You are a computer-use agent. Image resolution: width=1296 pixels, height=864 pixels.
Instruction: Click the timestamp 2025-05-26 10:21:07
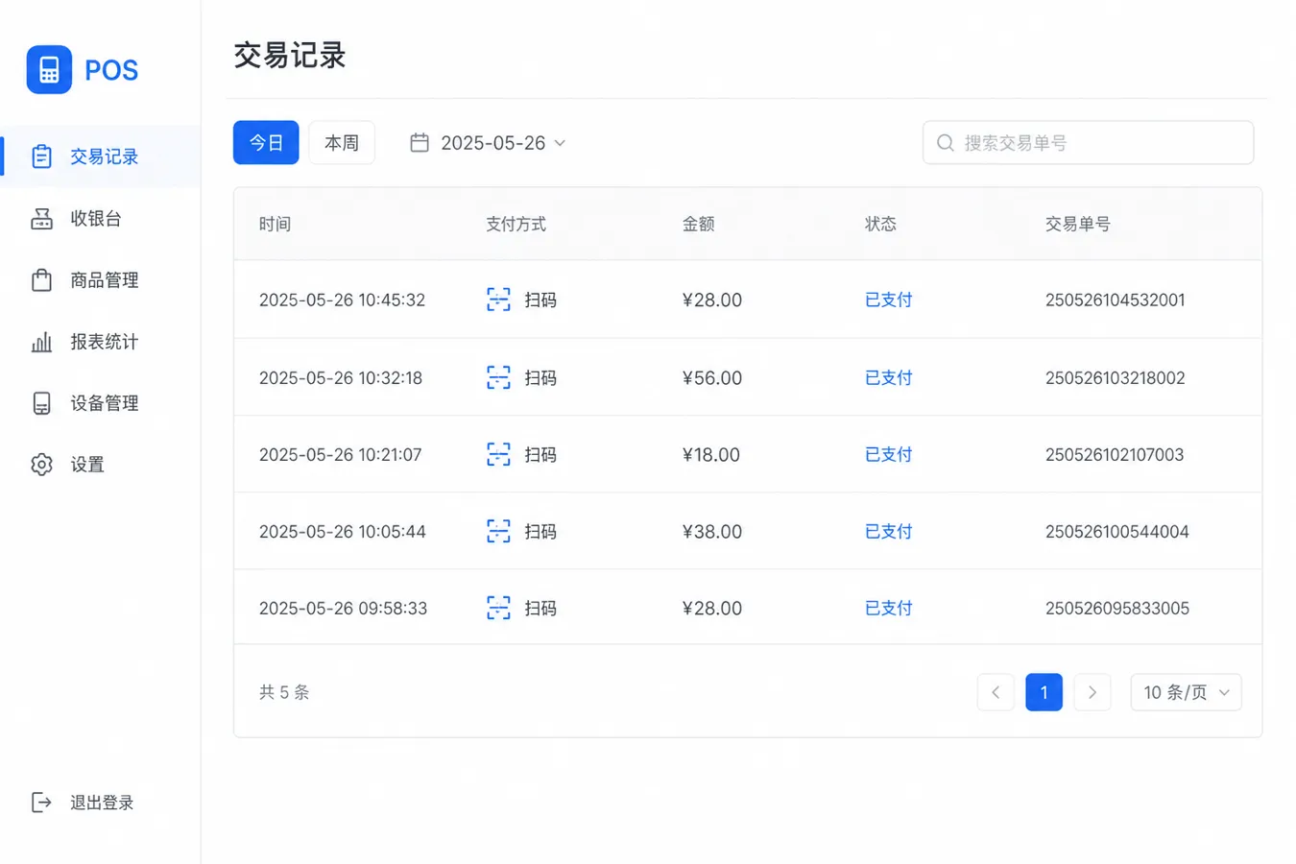click(x=340, y=454)
